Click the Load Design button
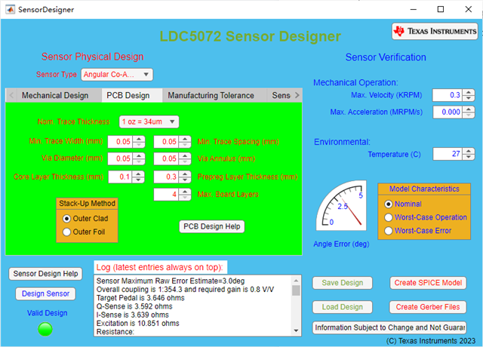The width and height of the screenshot is (483, 347). coord(342,307)
